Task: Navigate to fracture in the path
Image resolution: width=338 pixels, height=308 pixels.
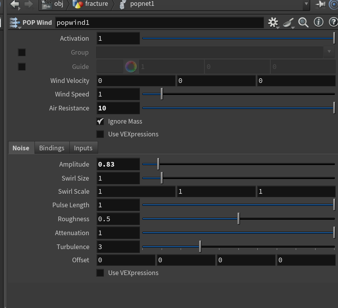Action: 97,3
